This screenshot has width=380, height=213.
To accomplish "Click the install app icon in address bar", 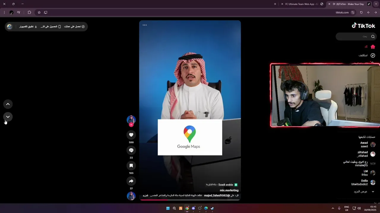I will pos(45,12).
